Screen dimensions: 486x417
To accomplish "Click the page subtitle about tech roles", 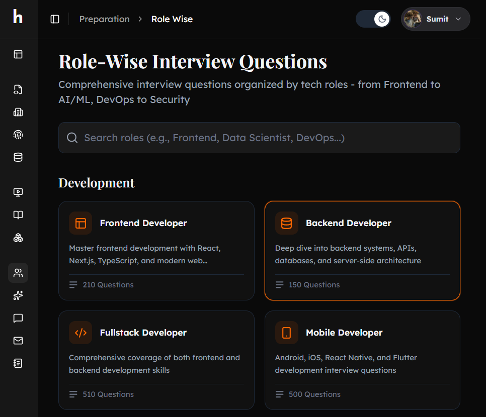I will coord(250,92).
